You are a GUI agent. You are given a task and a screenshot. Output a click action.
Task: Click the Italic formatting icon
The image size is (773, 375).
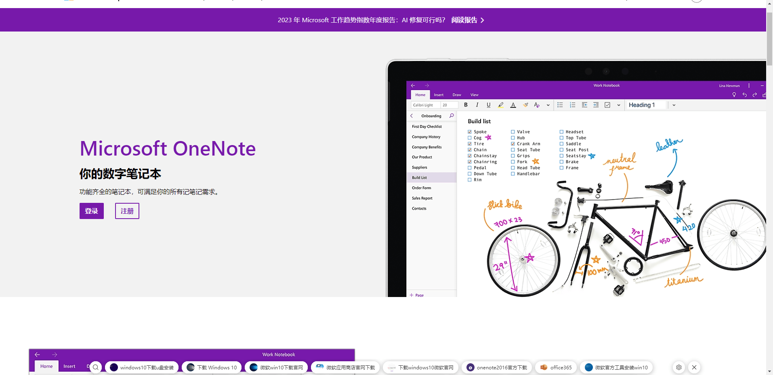pyautogui.click(x=477, y=105)
